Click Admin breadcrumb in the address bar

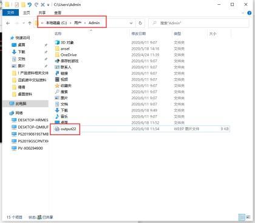(94, 23)
